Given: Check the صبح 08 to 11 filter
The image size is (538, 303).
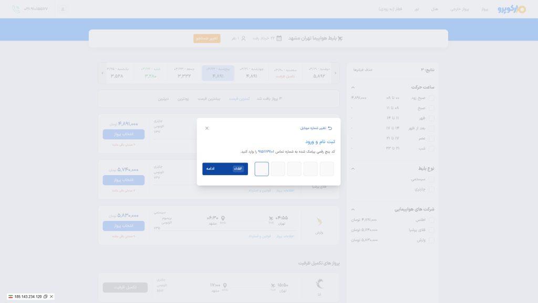Looking at the screenshot, I should coord(431,108).
